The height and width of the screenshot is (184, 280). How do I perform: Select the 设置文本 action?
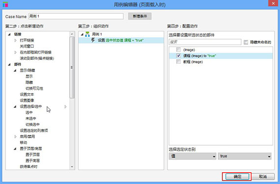click(x=27, y=94)
